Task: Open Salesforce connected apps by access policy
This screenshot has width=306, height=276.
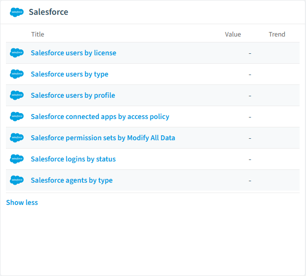Action: [100, 117]
